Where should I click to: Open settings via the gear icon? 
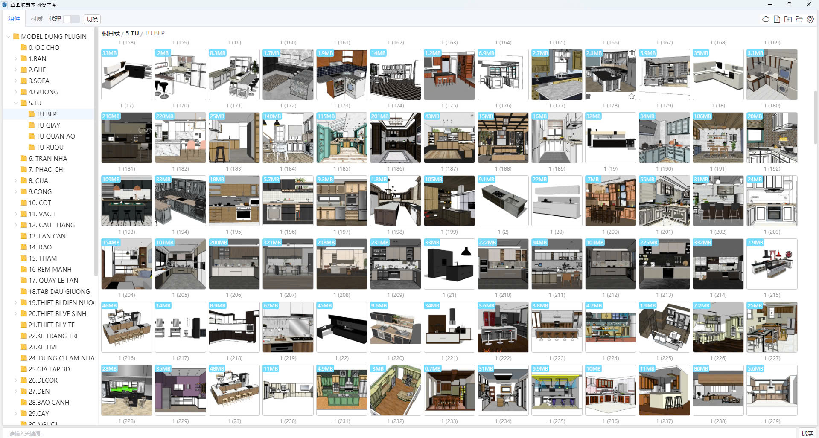pos(810,19)
